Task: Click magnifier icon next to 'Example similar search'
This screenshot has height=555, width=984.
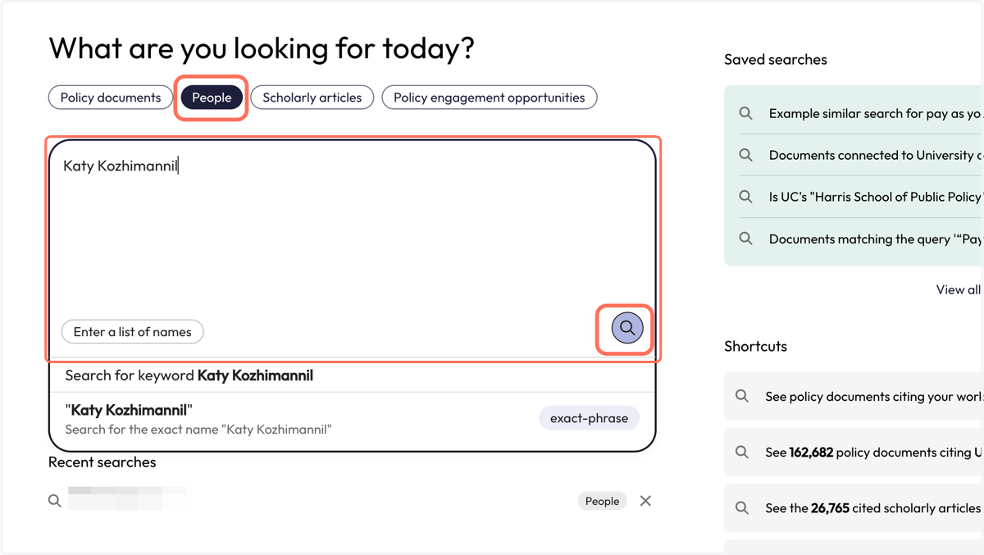Action: (x=745, y=113)
